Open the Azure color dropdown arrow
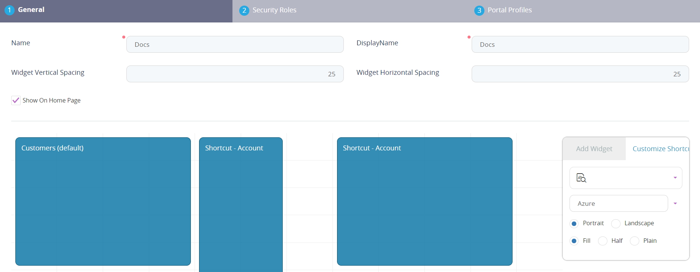The image size is (700, 272). click(x=675, y=204)
